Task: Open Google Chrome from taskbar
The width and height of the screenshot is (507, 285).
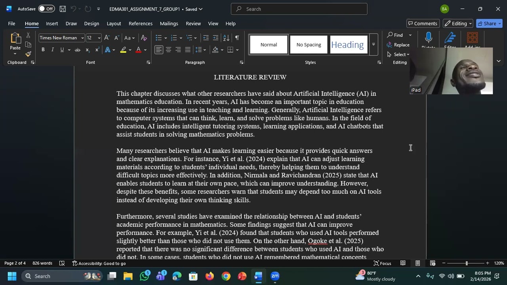Action: [226, 276]
